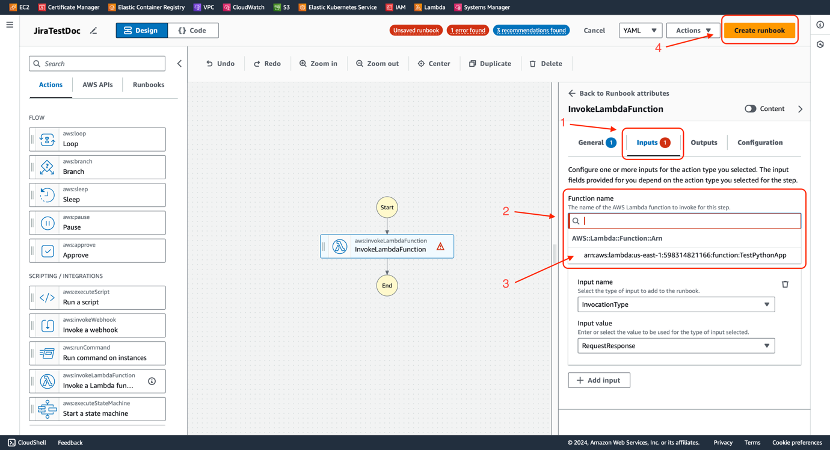Zoom out on the canvas
The width and height of the screenshot is (830, 450).
coord(377,64)
